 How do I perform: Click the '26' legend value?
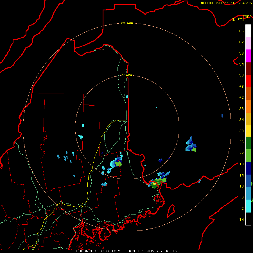coord(241,142)
